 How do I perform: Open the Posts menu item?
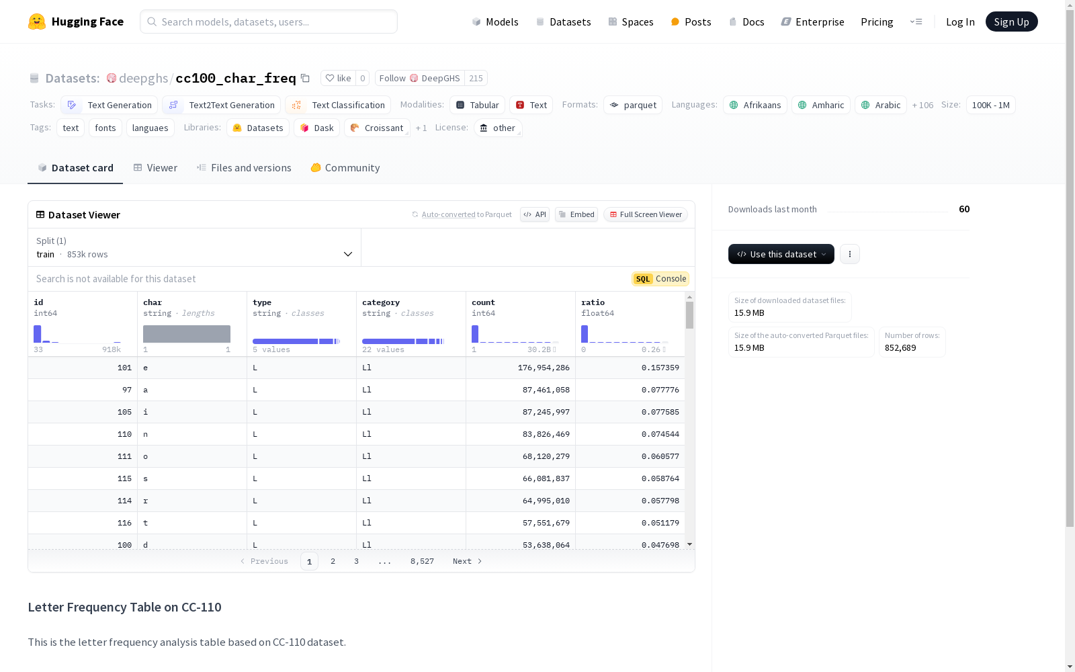coord(691,22)
